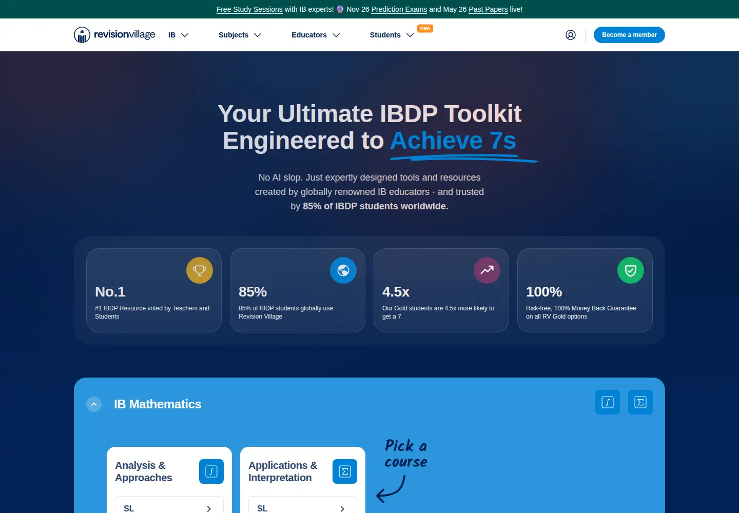Click the trending arrow icon on 4.5x card
Viewport: 739px width, 513px height.
click(x=487, y=270)
